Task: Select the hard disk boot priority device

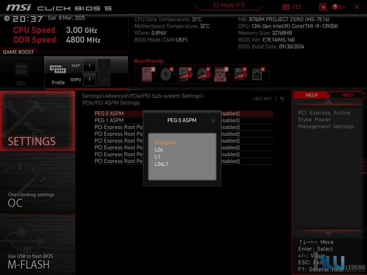Action: tap(148, 74)
